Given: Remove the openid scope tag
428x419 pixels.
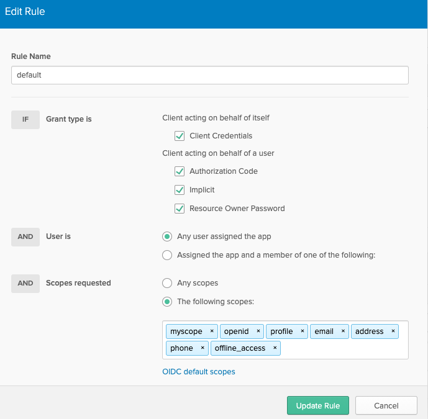Looking at the screenshot, I should click(258, 331).
